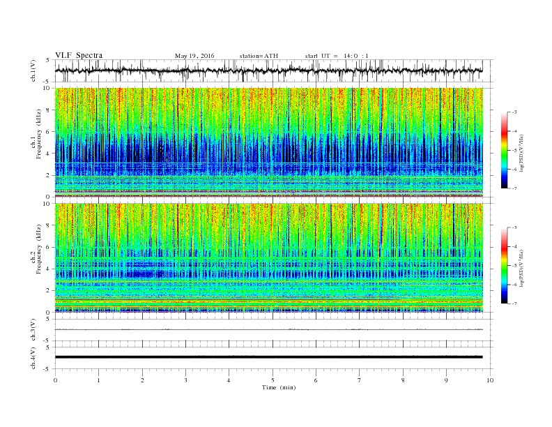Click the time axis tick label '10'
Image resolution: width=552 pixels, height=427 pixels.
point(490,380)
